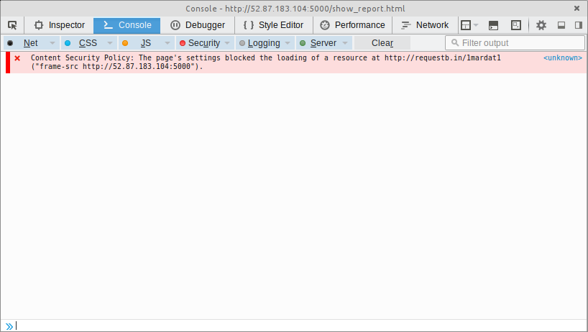Dock the toolbox to bottom of window
Viewport: 588px width, 332px height.
click(561, 25)
